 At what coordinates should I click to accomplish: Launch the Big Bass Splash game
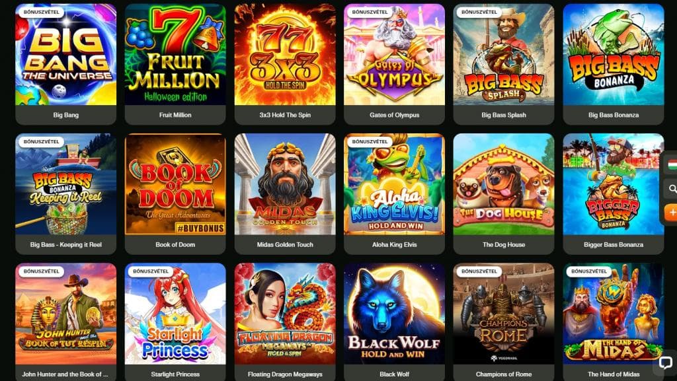[504, 54]
